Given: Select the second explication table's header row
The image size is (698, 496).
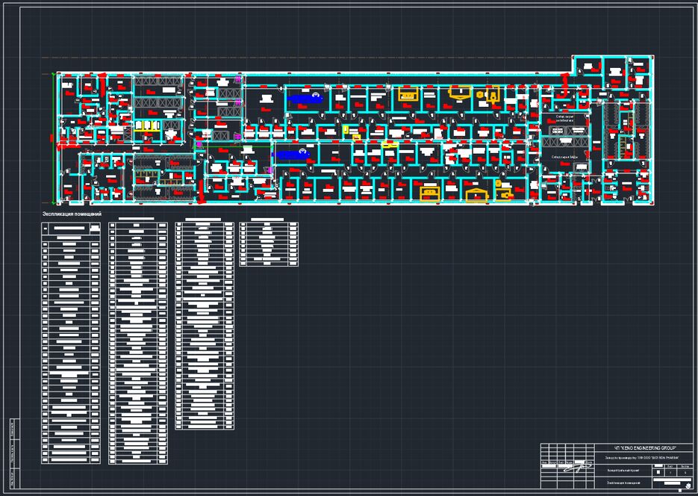Looking at the screenshot, I should pyautogui.click(x=138, y=222).
